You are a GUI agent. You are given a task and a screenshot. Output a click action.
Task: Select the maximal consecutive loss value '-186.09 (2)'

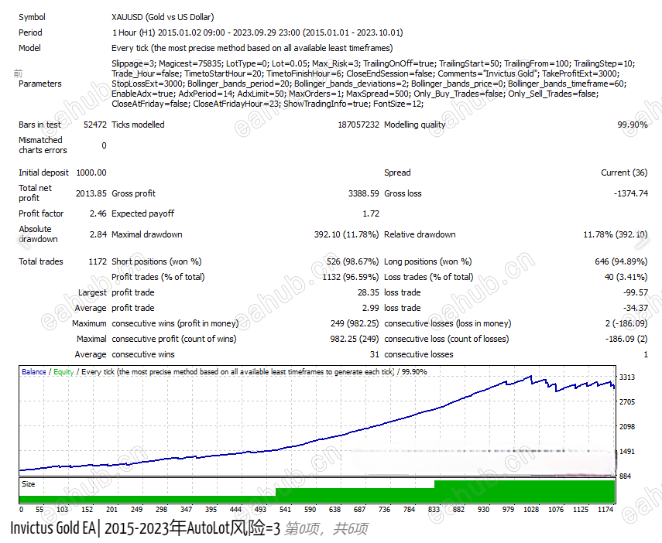626,339
